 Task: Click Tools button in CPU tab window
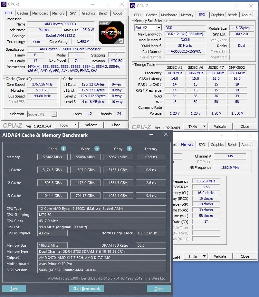(64, 125)
